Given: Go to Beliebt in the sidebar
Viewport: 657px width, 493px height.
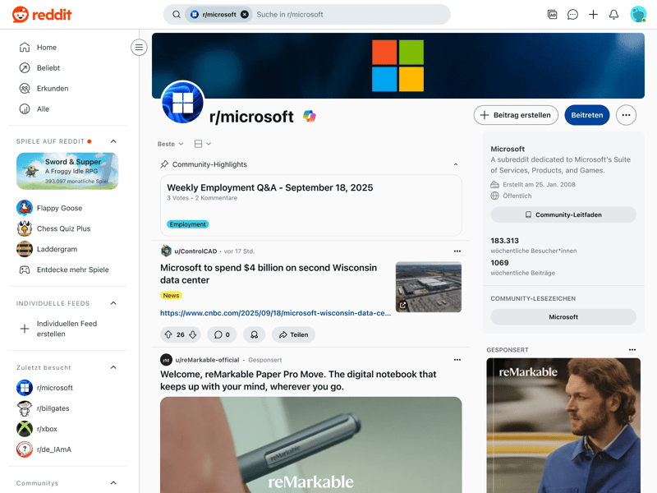Looking at the screenshot, I should pos(48,68).
